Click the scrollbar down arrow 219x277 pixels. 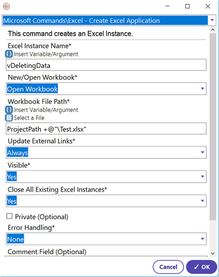[213, 253]
